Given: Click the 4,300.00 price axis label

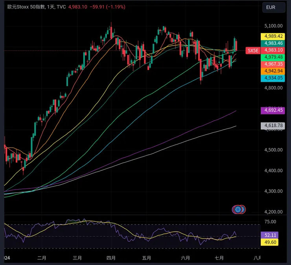Looking at the screenshot, I should pyautogui.click(x=273, y=191).
